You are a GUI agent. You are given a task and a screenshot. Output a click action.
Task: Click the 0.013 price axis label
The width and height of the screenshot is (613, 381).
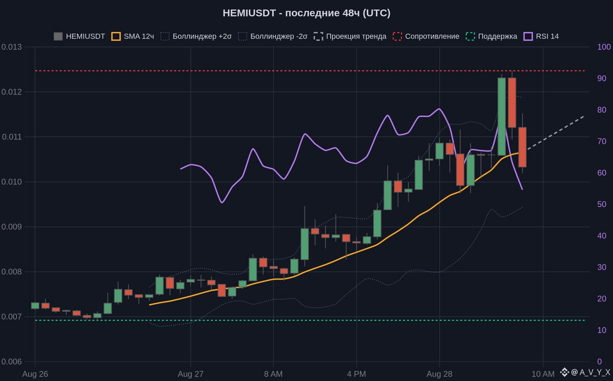(12, 47)
